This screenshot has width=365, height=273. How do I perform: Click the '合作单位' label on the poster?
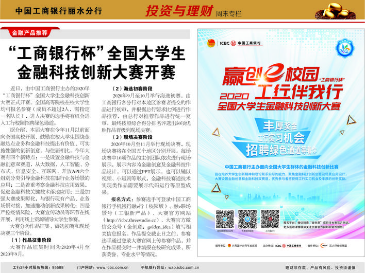[x=313, y=245]
